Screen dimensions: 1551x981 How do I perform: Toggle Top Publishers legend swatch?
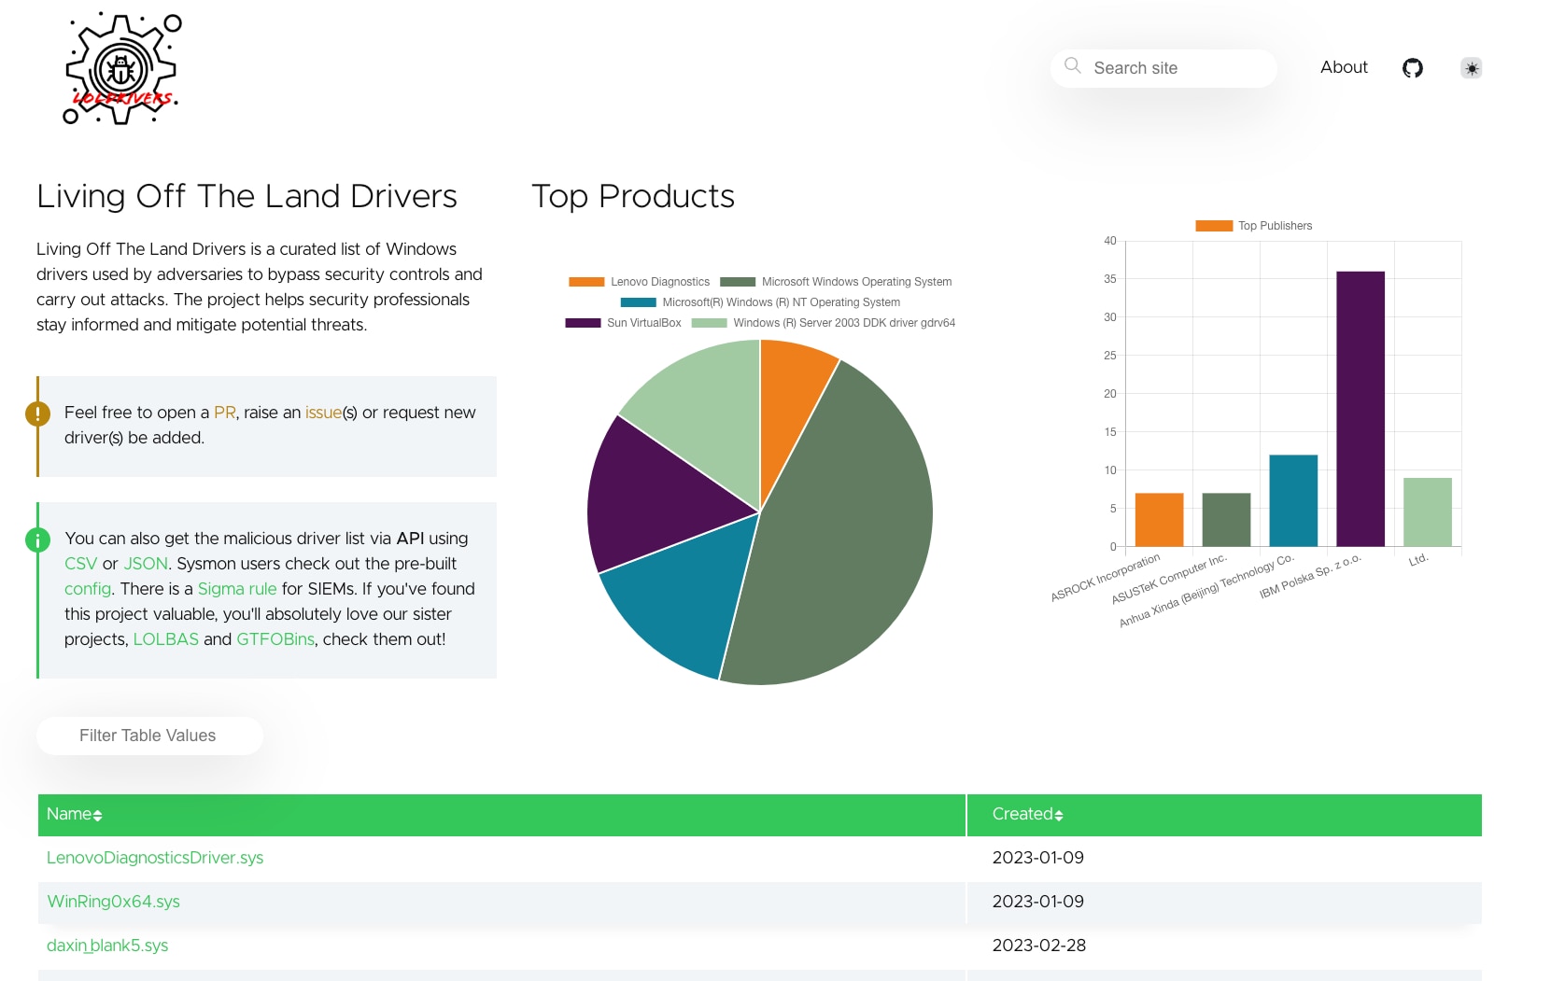pos(1214,226)
